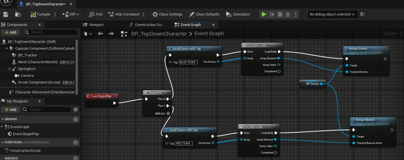Viewport: 404px width, 160px height.
Task: Collapse the GRAPHS section
Action: 3,119
